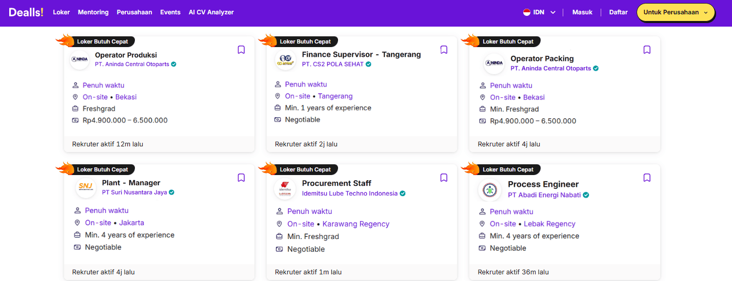Expand the IDN language dropdown chevron
The width and height of the screenshot is (732, 281).
click(x=553, y=13)
